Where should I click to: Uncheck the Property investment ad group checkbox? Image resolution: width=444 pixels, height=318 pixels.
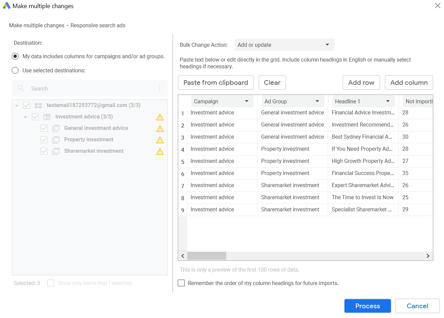[x=44, y=139]
